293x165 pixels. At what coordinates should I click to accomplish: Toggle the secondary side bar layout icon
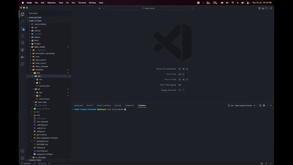click(x=266, y=8)
